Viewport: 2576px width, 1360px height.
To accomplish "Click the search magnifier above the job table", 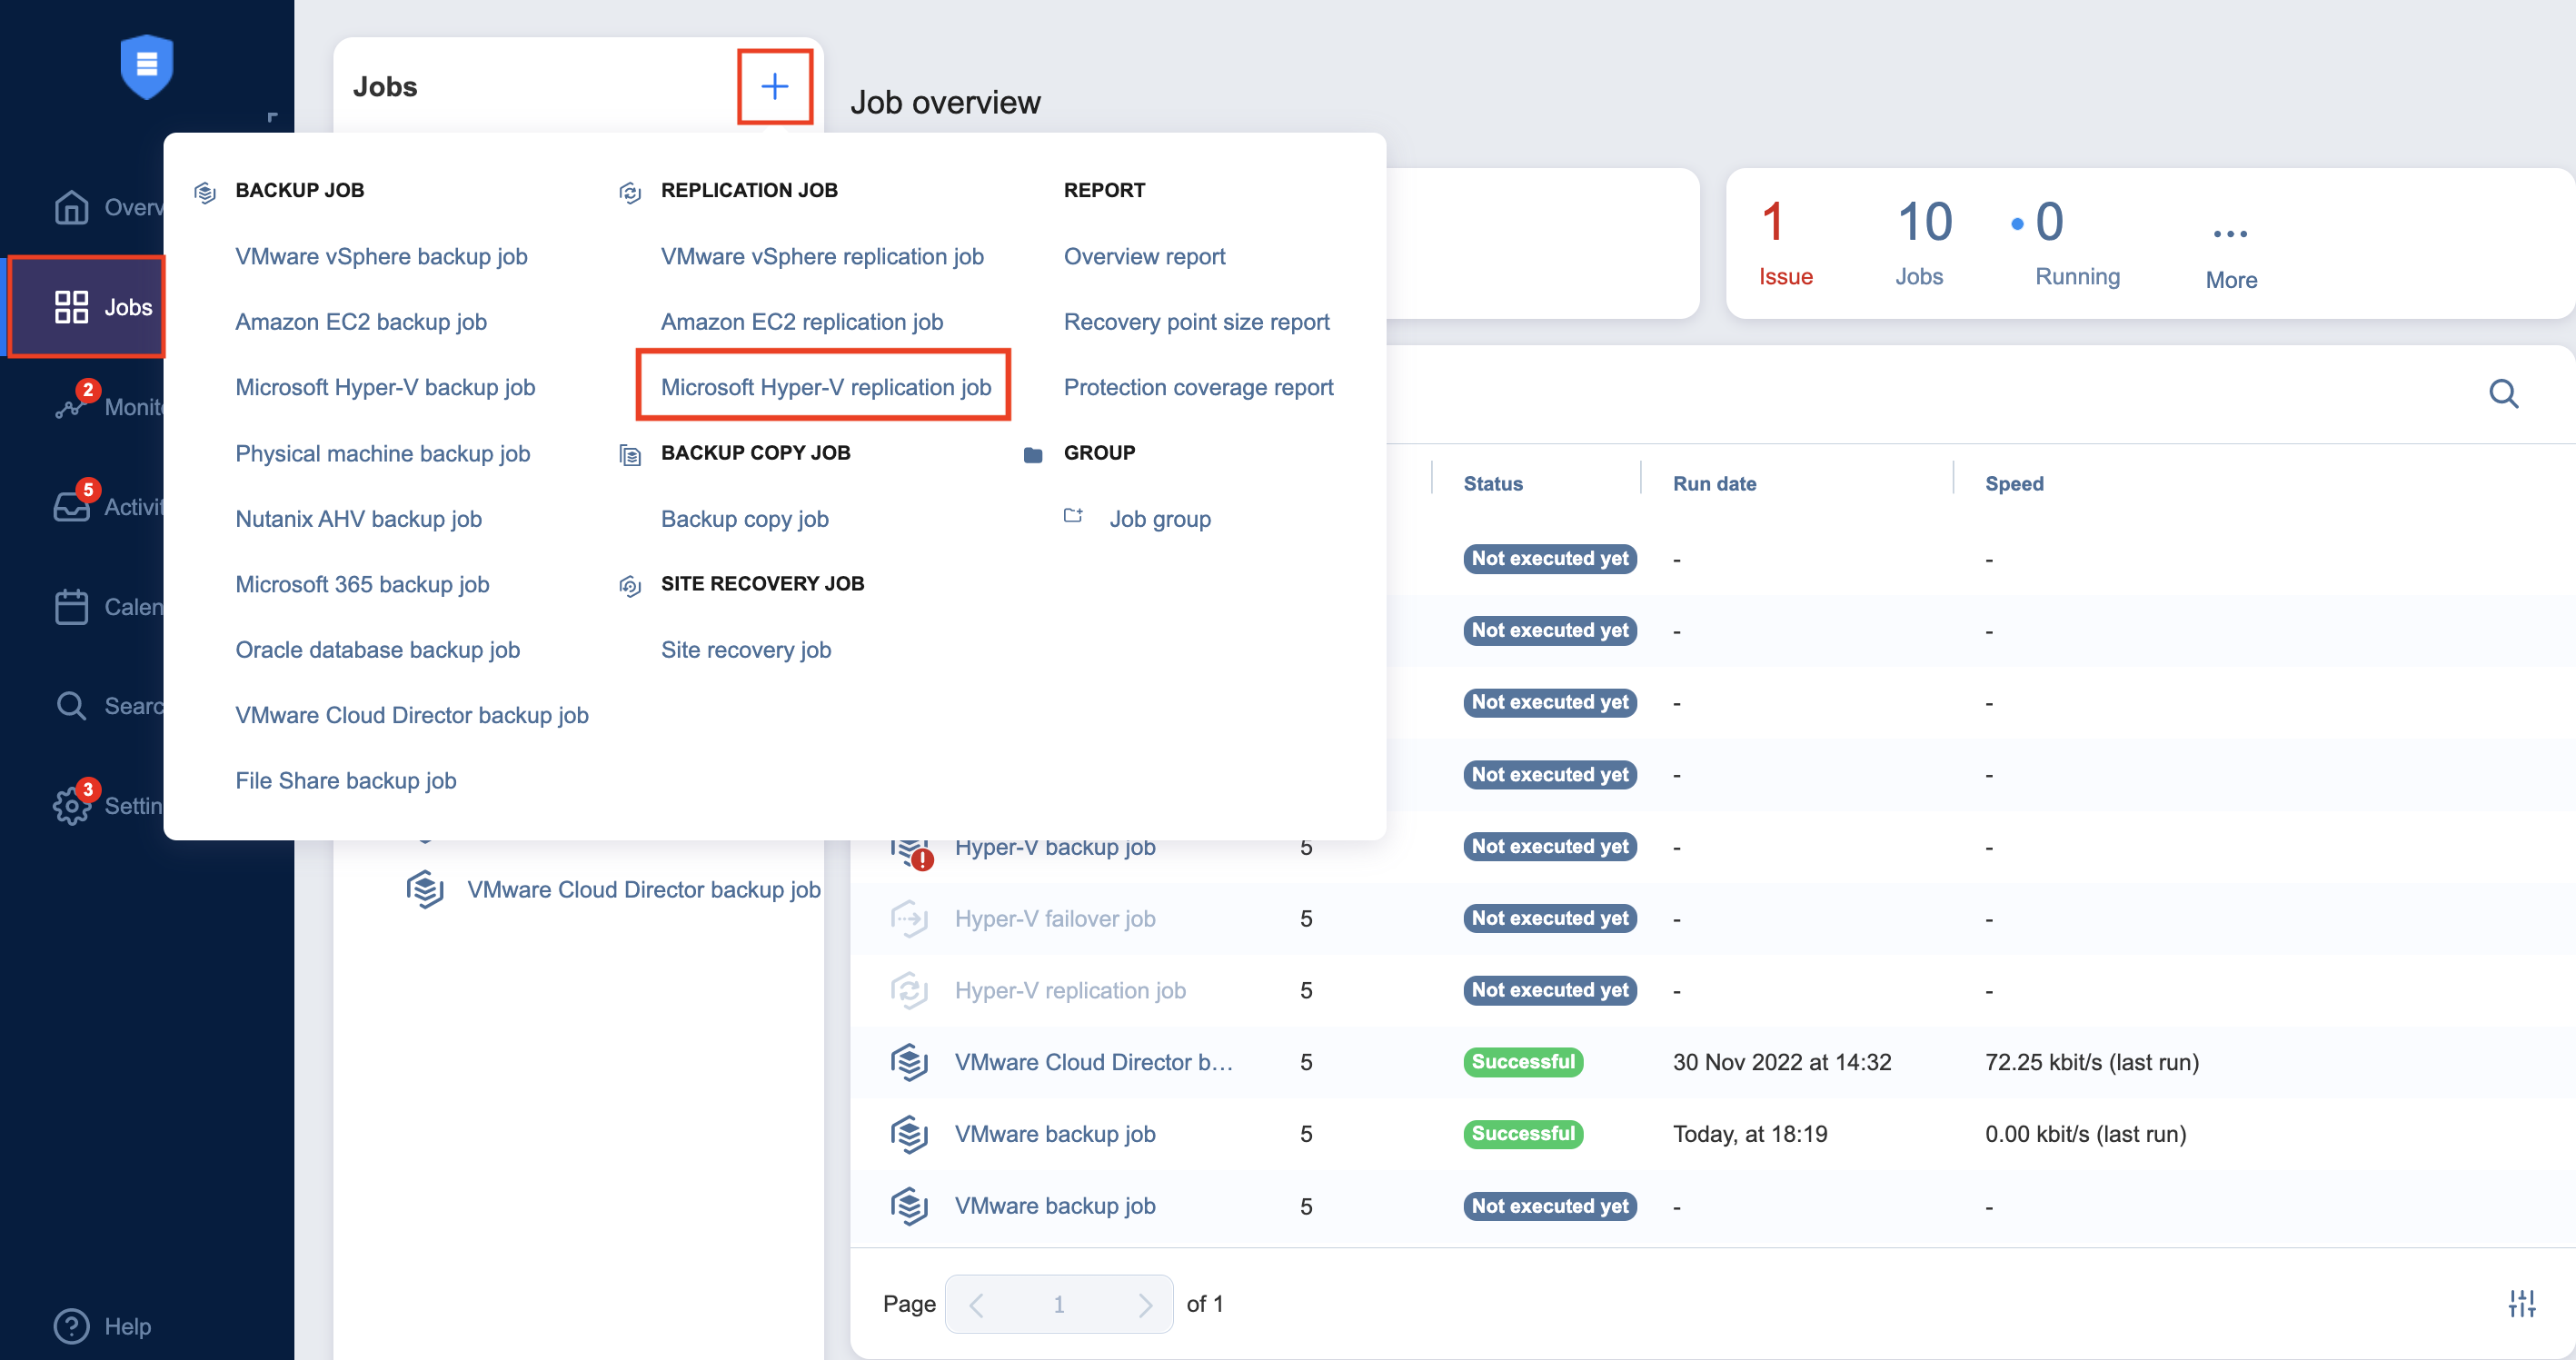I will [x=2503, y=394].
